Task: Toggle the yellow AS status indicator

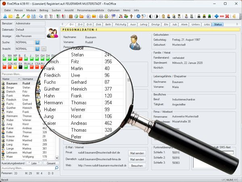Action: [15, 67]
